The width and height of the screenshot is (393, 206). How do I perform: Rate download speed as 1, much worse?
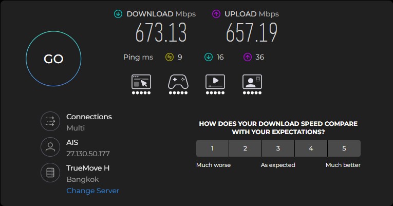point(212,148)
